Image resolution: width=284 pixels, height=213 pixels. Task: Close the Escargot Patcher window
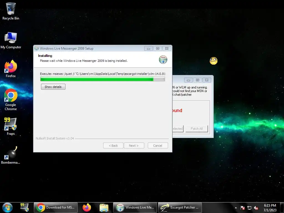(x=207, y=80)
